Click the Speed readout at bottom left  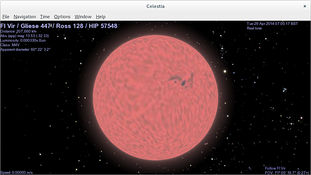click(17, 172)
